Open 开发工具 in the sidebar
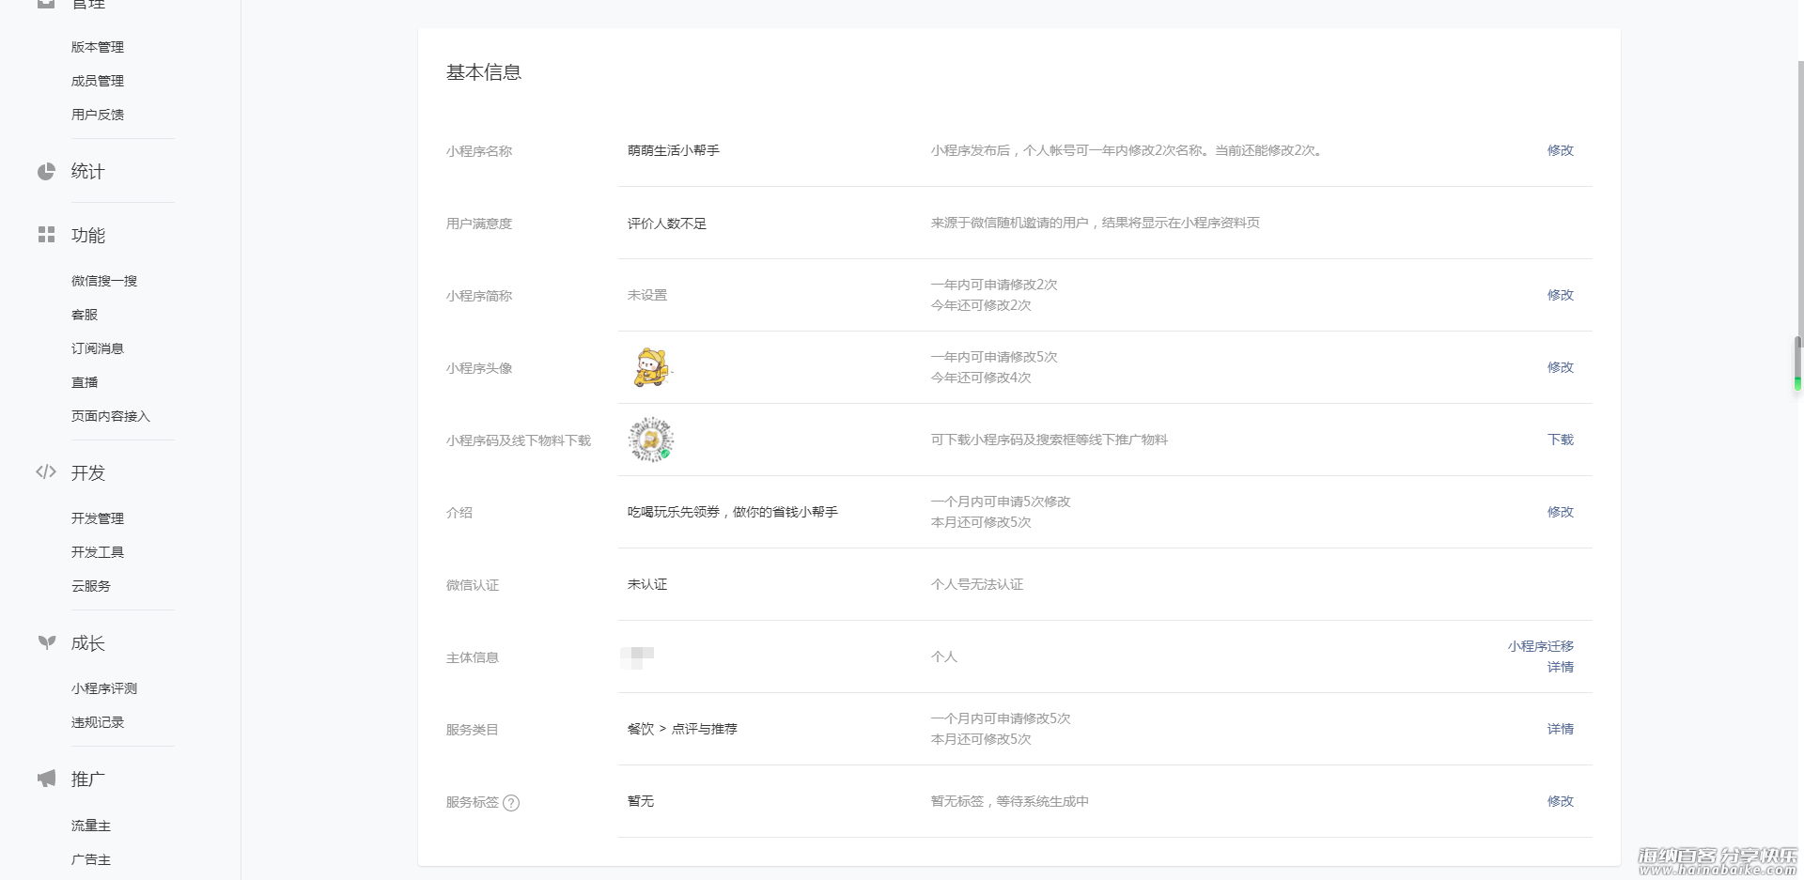 98,552
